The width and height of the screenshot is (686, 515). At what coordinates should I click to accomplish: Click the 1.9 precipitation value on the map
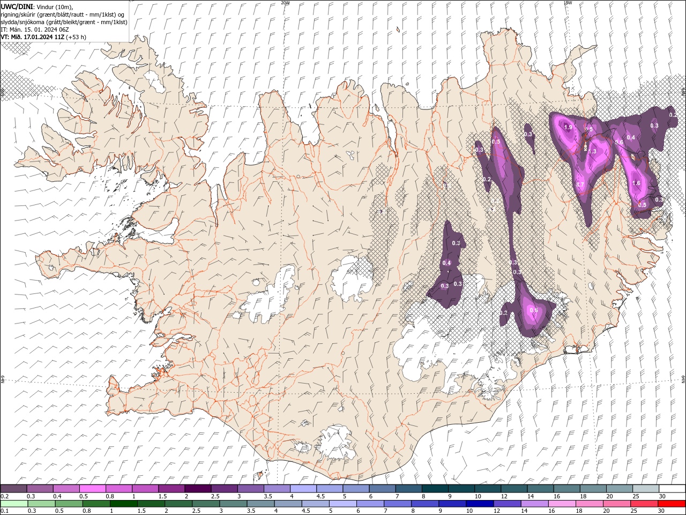pos(569,127)
